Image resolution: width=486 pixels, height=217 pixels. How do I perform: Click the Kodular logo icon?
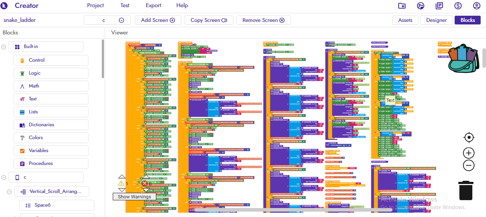[5, 6]
